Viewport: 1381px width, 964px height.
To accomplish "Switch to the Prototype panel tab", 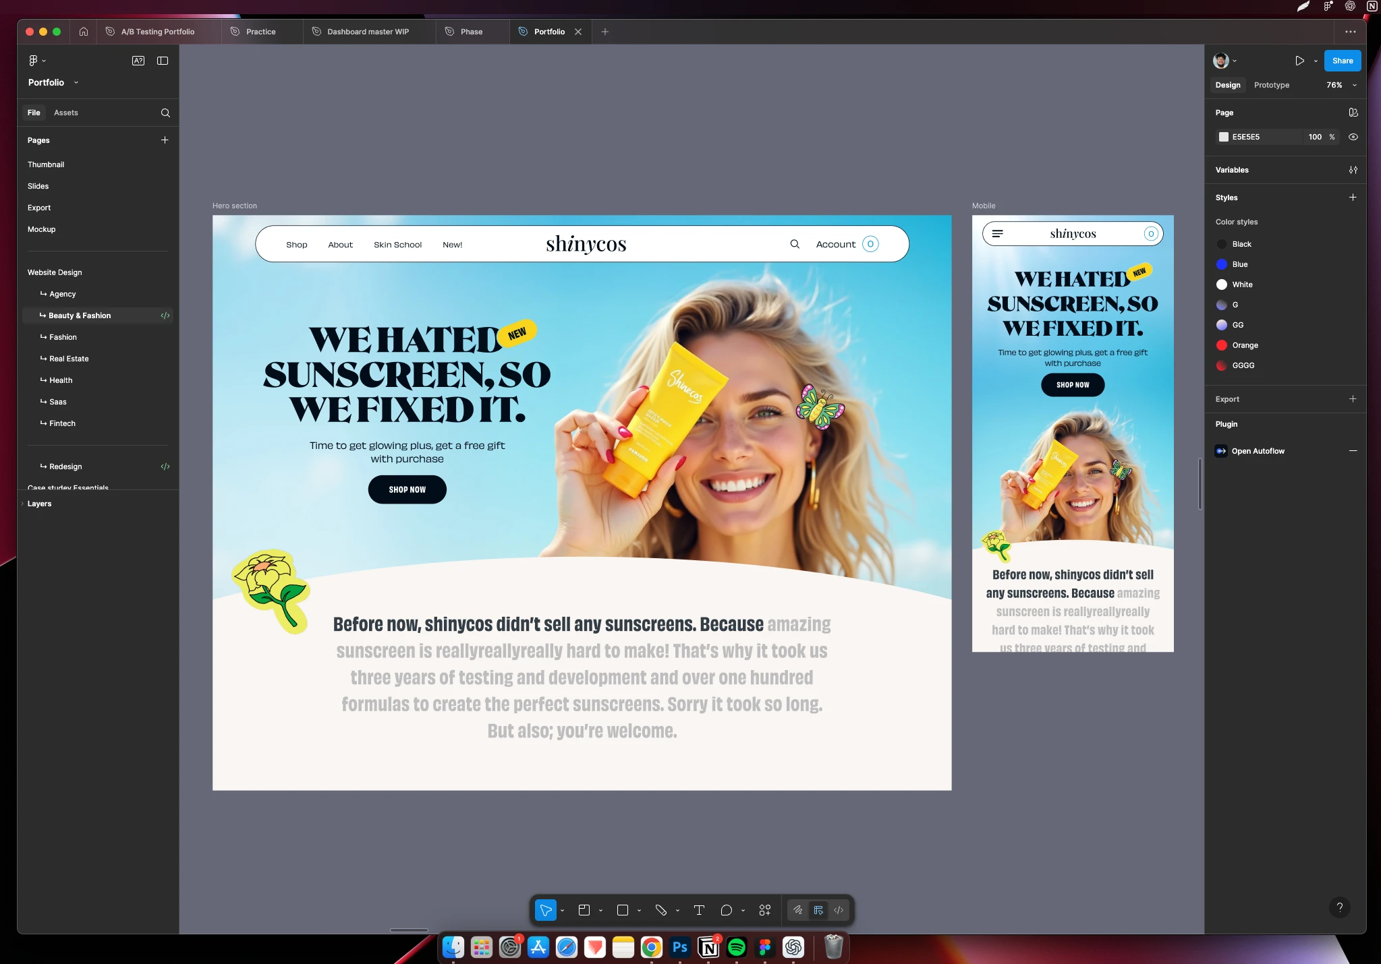I will (1272, 85).
